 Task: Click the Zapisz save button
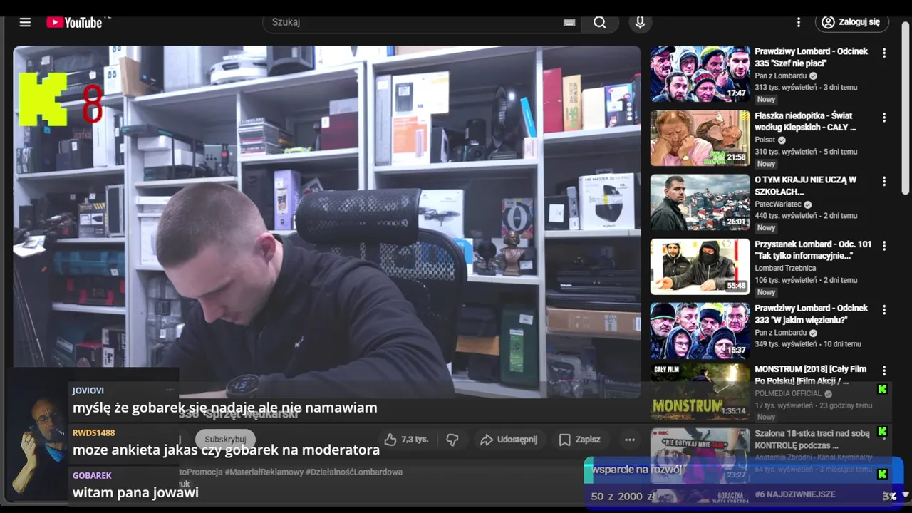(x=579, y=440)
